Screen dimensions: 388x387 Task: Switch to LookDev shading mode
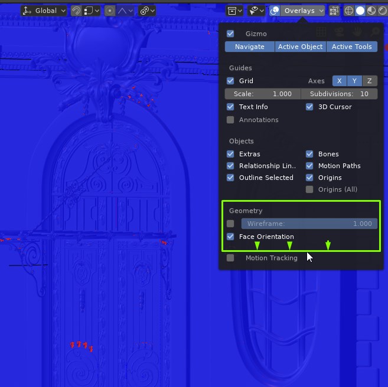pos(371,11)
